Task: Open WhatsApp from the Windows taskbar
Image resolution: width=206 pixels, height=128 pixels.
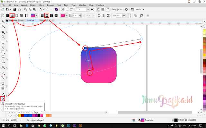Action: [x=45, y=126]
